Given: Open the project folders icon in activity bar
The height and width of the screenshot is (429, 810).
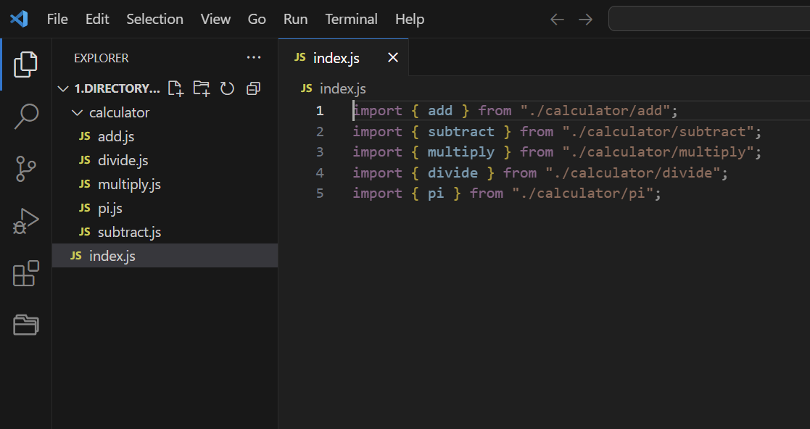Looking at the screenshot, I should (26, 325).
